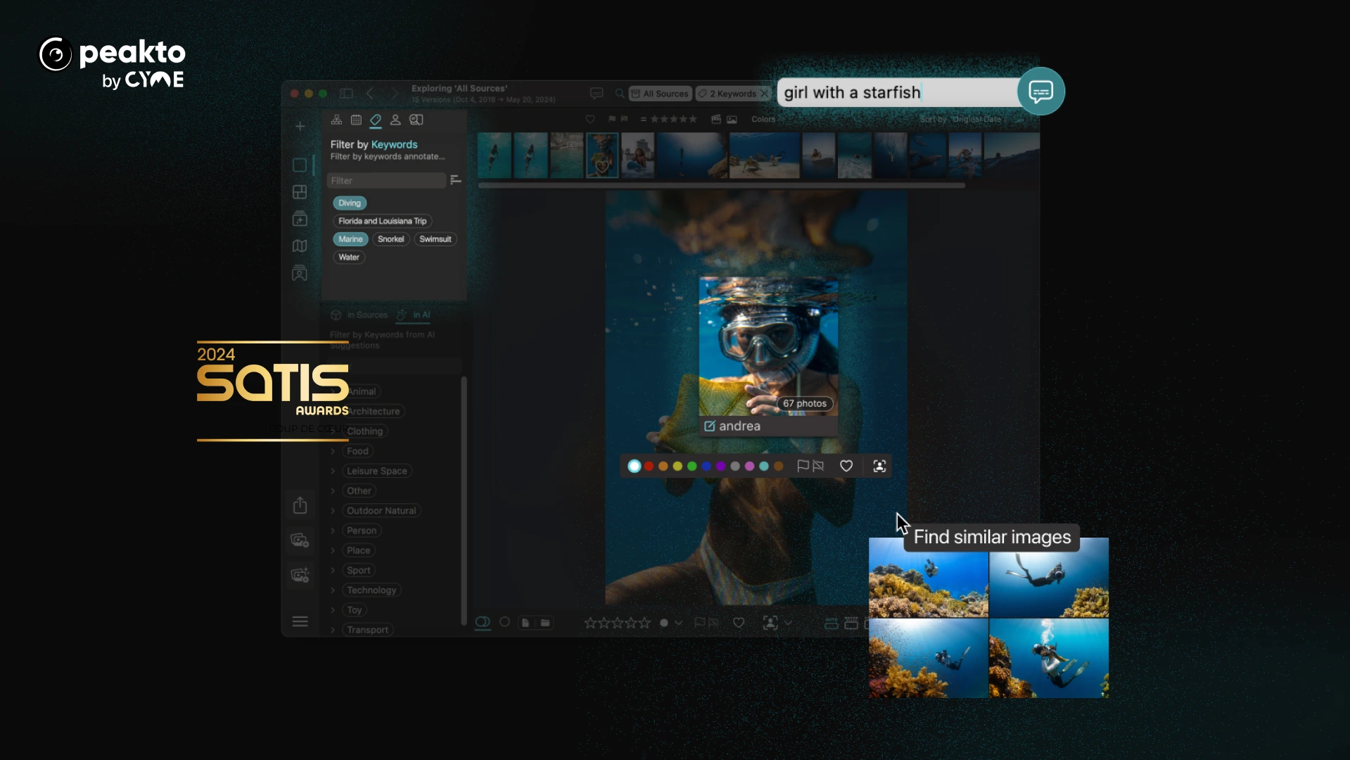1350x760 pixels.
Task: Expand the Leisure Space category
Action: point(333,471)
